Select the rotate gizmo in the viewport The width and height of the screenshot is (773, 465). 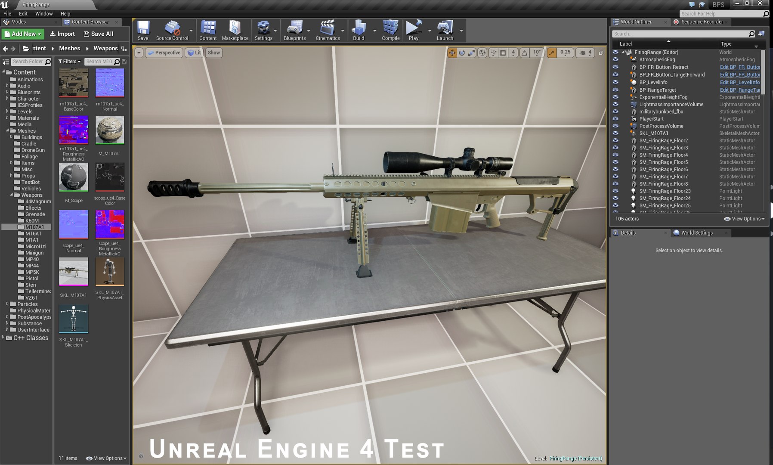(x=462, y=53)
